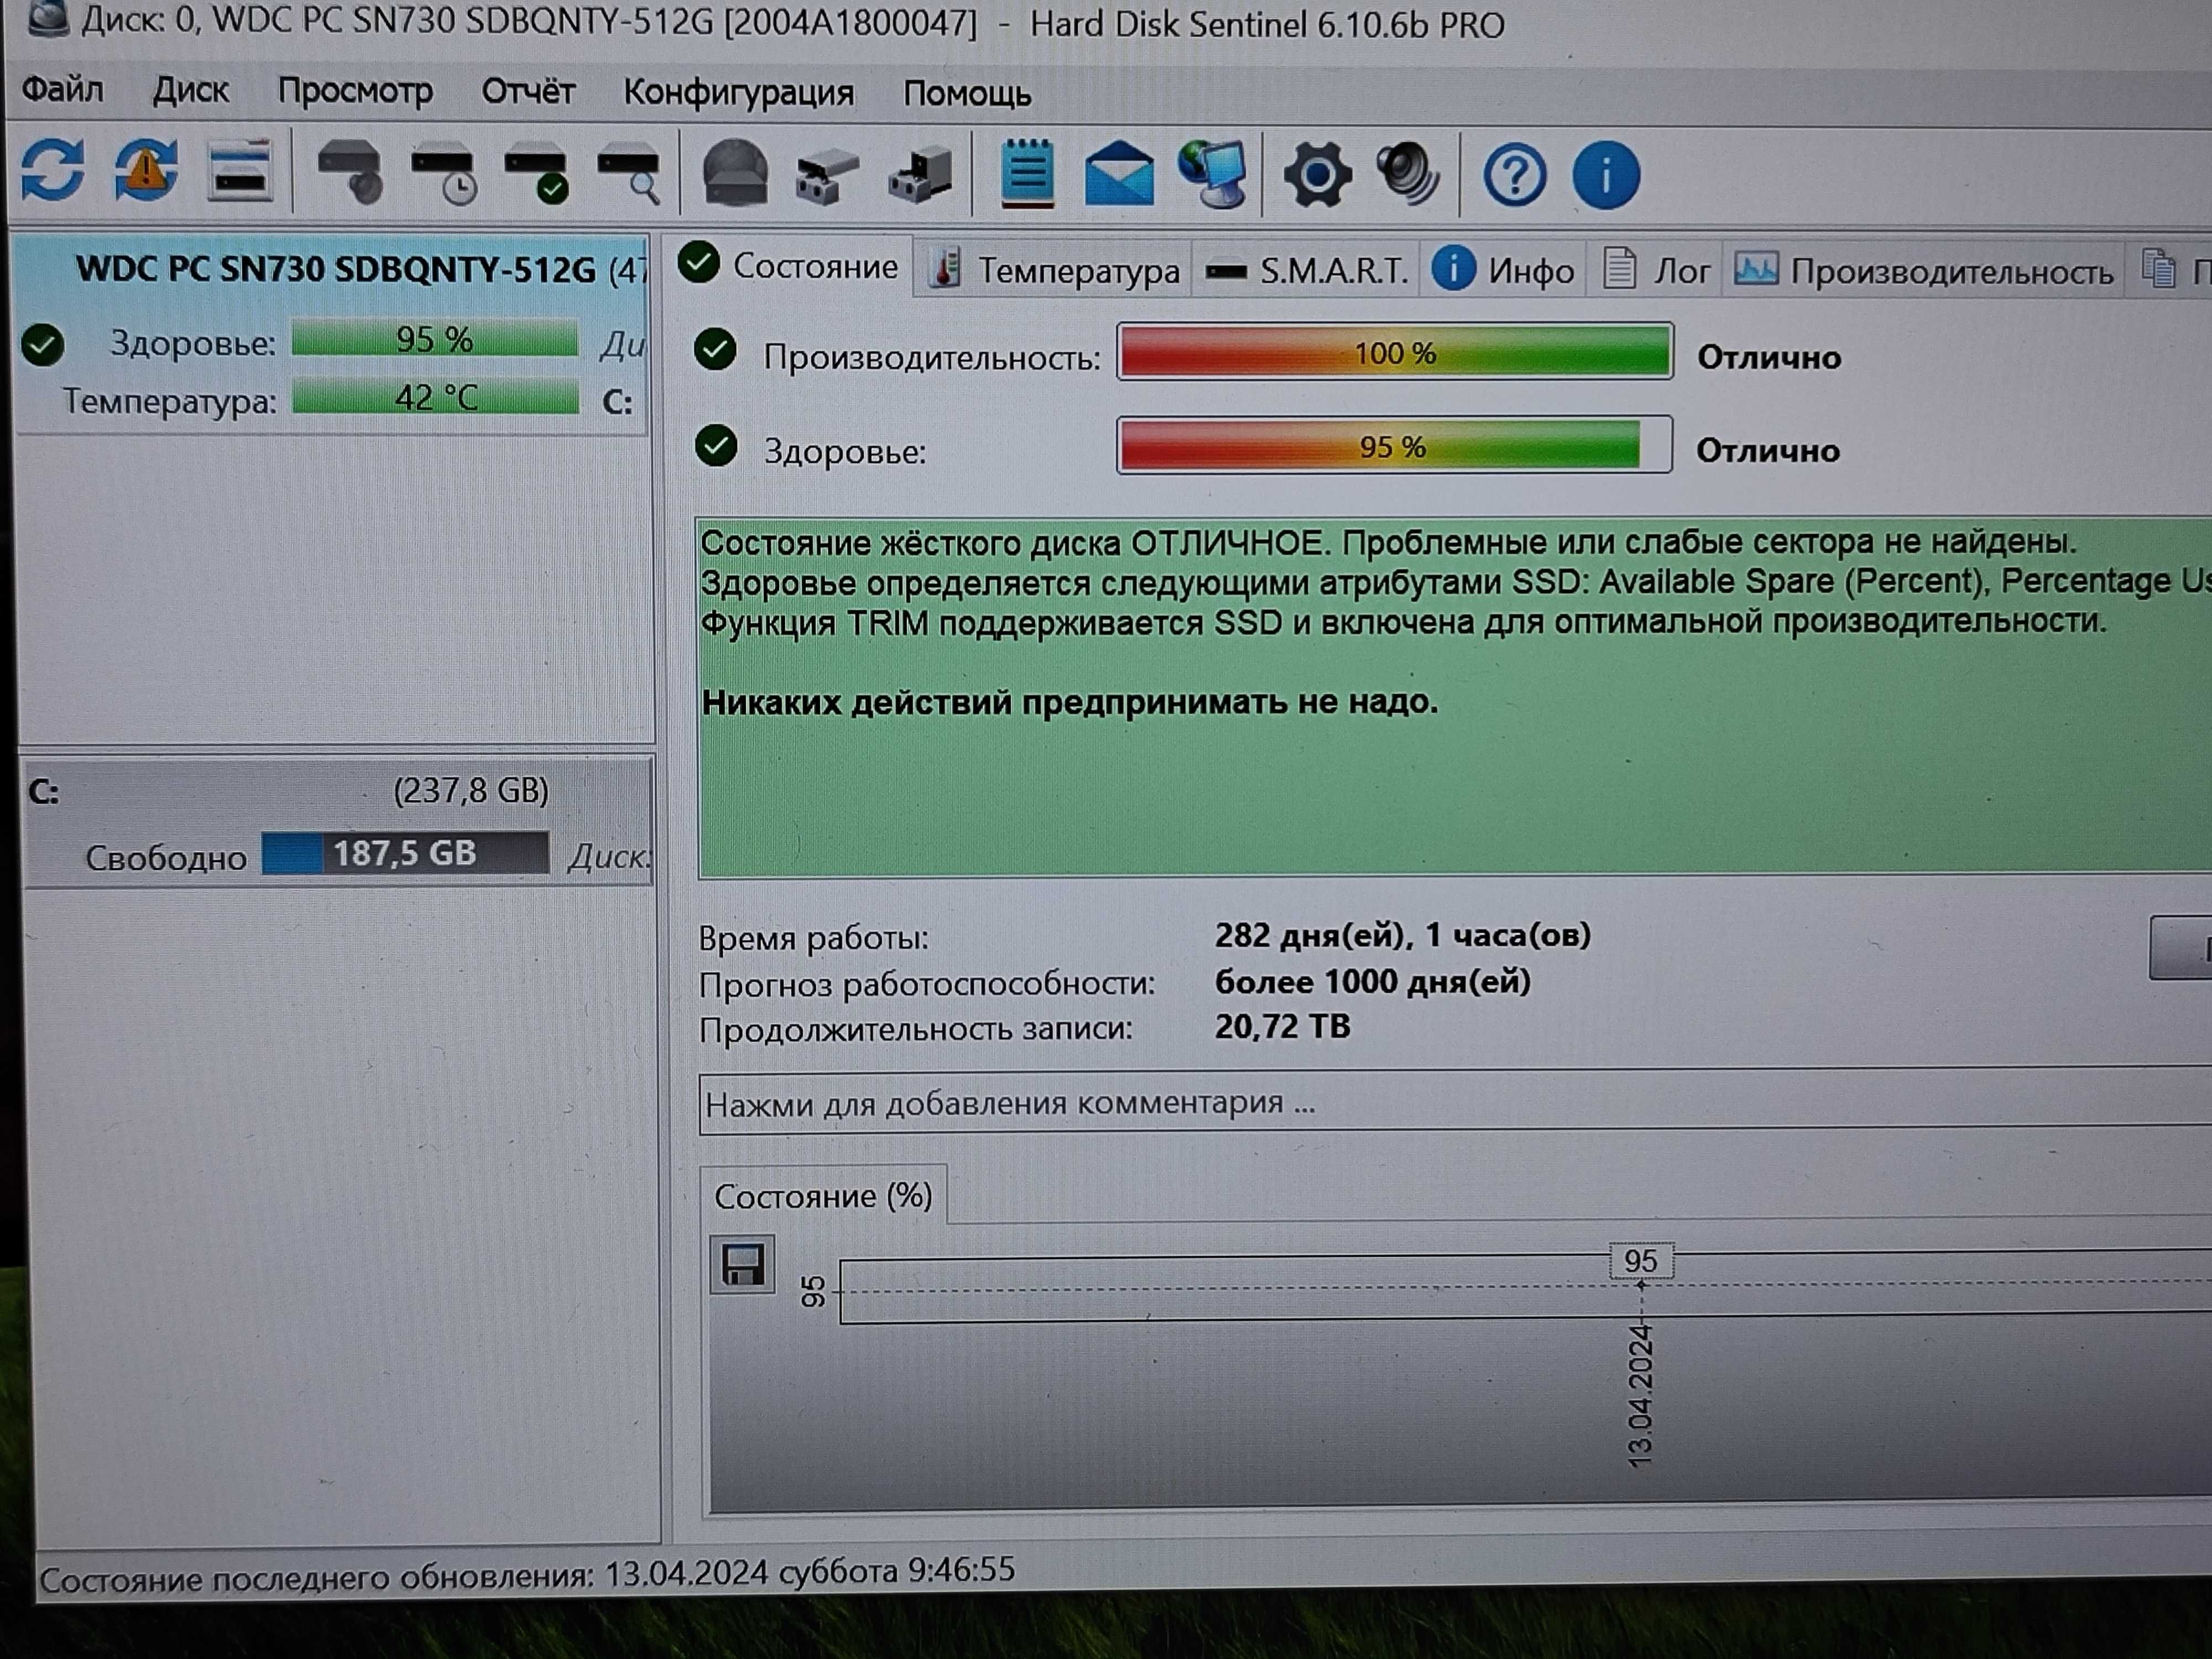Image resolution: width=2212 pixels, height=1659 pixels.
Task: Click the sidebar Здоровье 95 % green bar
Action: (434, 339)
